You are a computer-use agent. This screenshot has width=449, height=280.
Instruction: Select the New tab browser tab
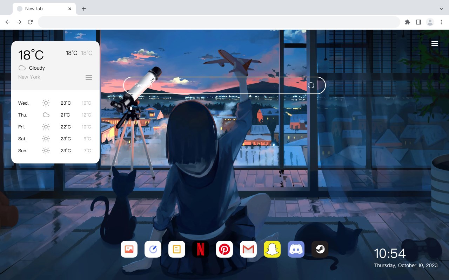coord(44,9)
